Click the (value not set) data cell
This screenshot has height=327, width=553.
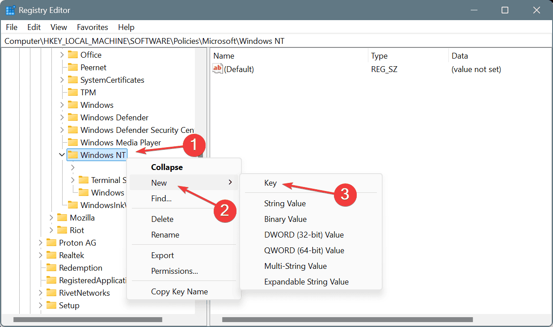pyautogui.click(x=476, y=69)
